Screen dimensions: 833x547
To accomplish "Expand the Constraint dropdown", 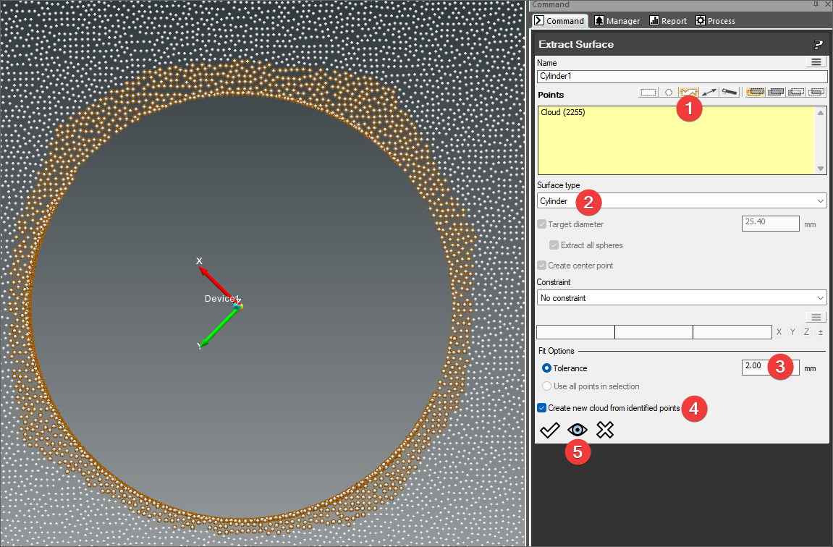I will pyautogui.click(x=681, y=298).
